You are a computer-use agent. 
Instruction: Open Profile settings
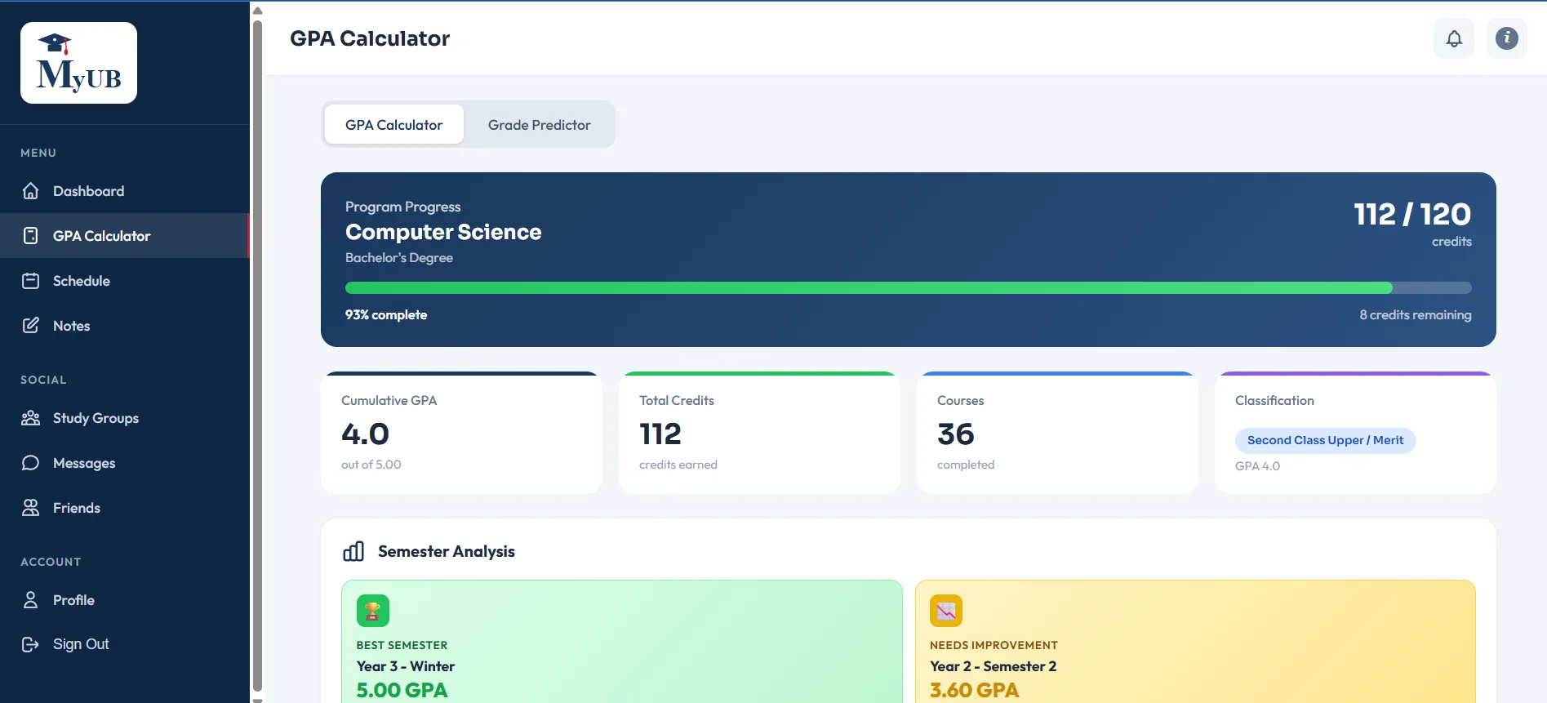tap(125, 600)
